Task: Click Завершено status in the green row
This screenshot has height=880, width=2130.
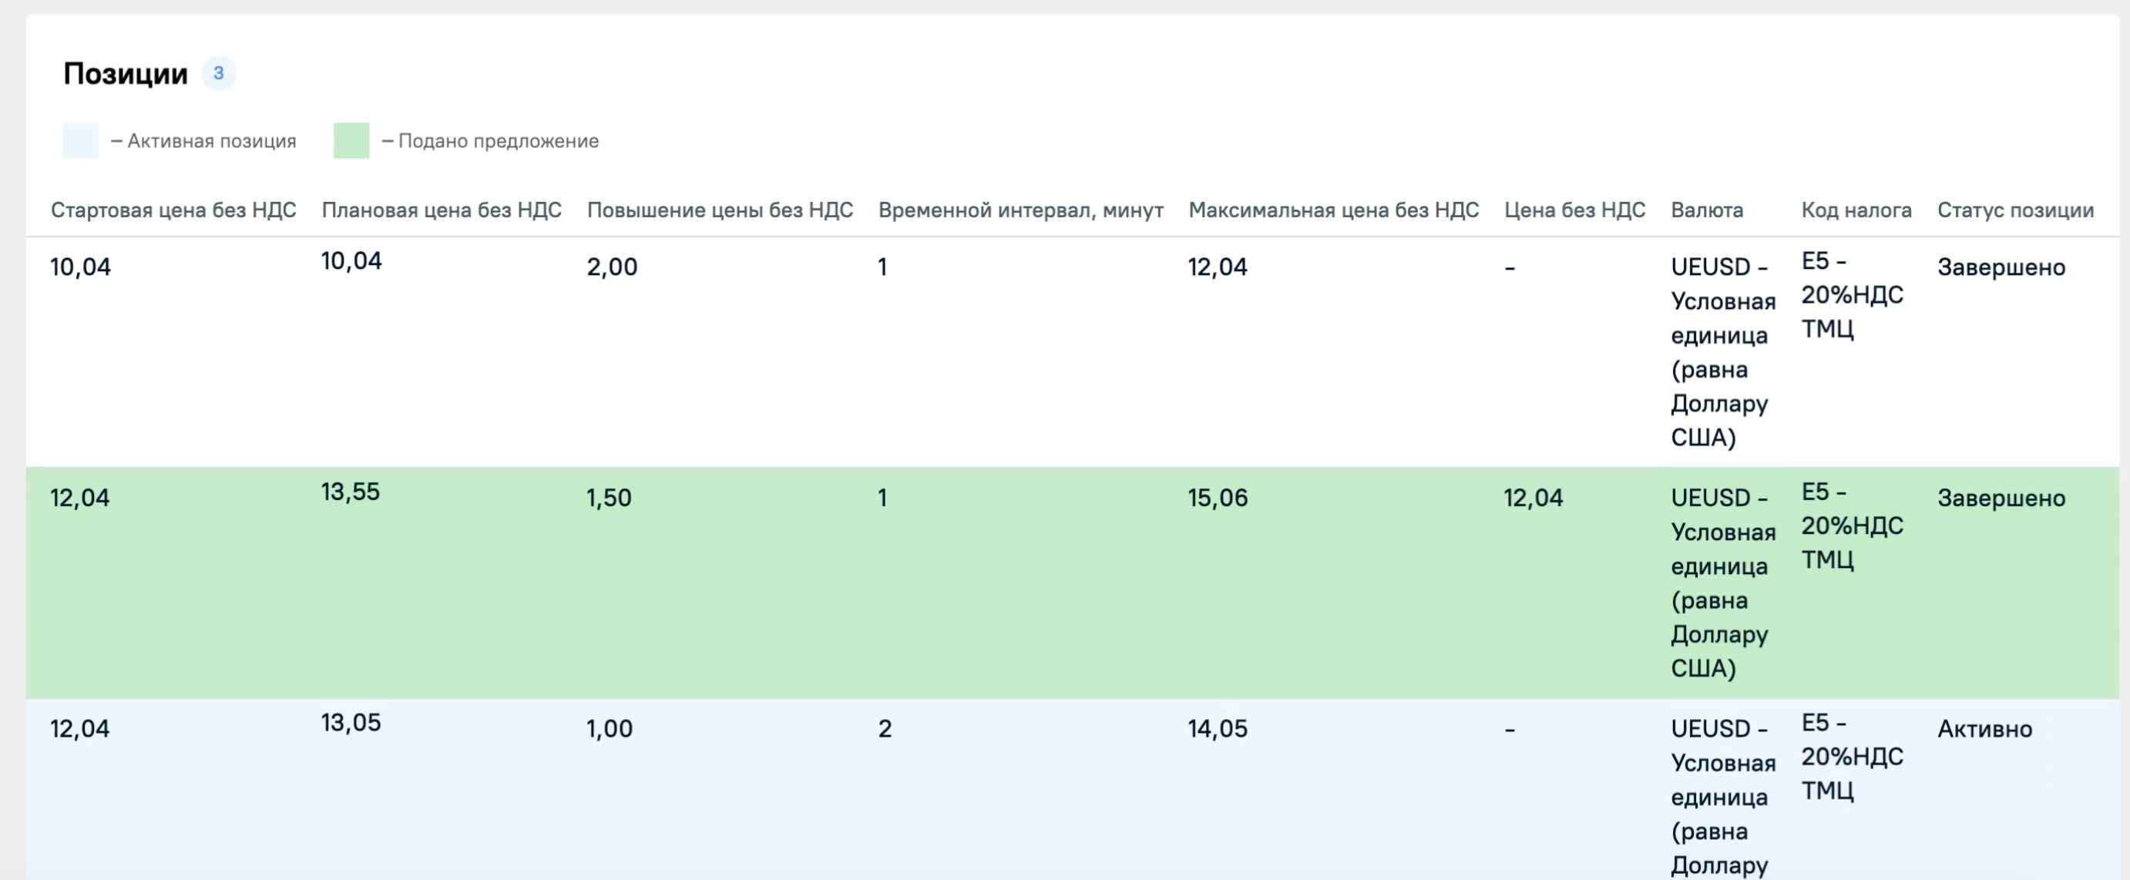Action: 2002,498
